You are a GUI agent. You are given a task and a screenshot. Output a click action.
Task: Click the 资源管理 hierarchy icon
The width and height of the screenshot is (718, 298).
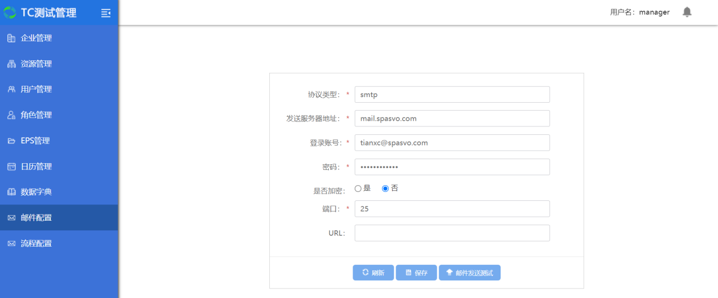click(x=11, y=64)
